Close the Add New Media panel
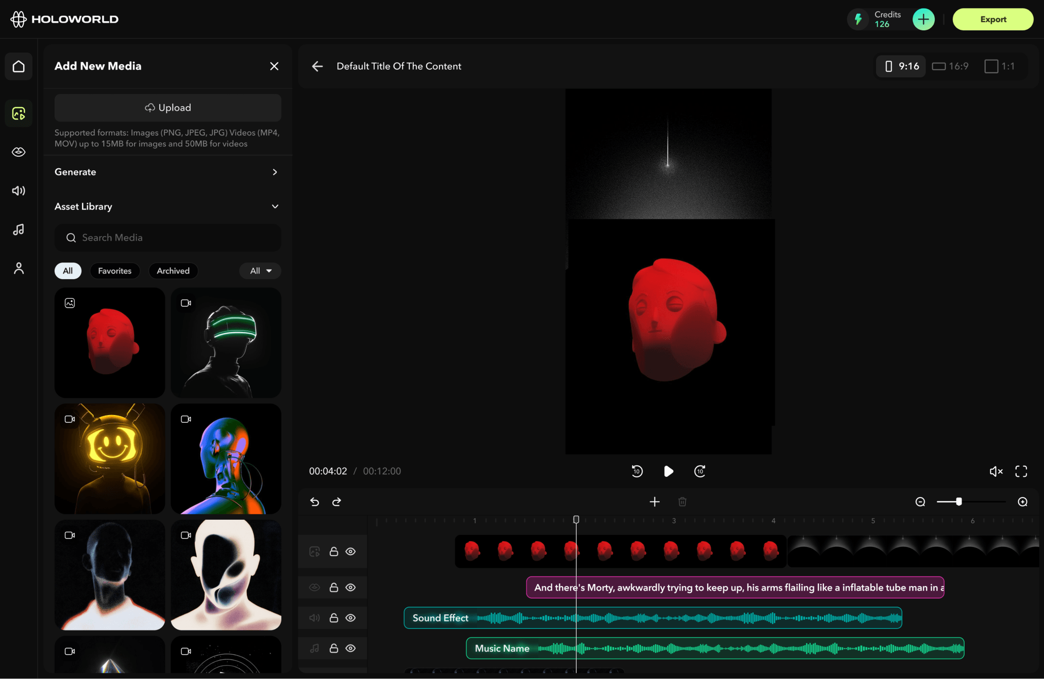Viewport: 1044px width, 679px height. tap(274, 66)
